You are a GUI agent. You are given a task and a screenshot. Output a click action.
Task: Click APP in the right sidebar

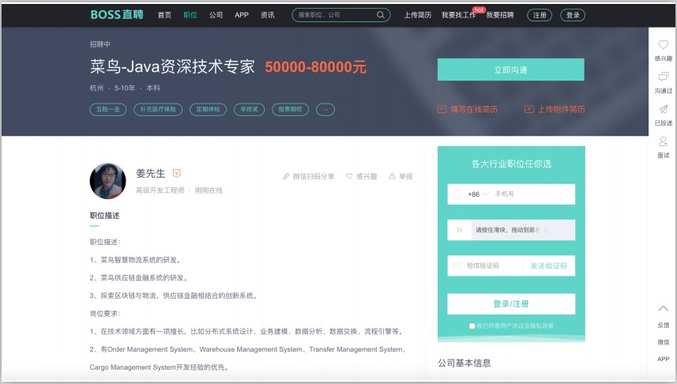point(664,359)
